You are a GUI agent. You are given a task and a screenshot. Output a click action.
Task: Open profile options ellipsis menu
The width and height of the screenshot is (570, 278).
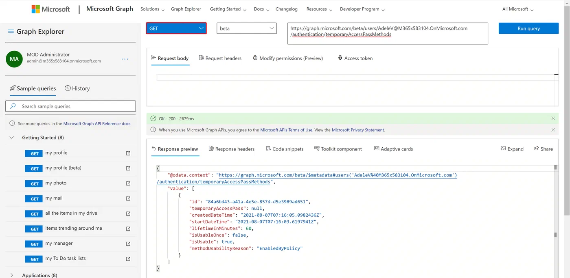(125, 59)
